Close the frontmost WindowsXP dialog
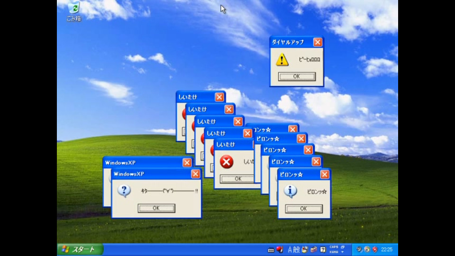This screenshot has width=455, height=256. 195,174
